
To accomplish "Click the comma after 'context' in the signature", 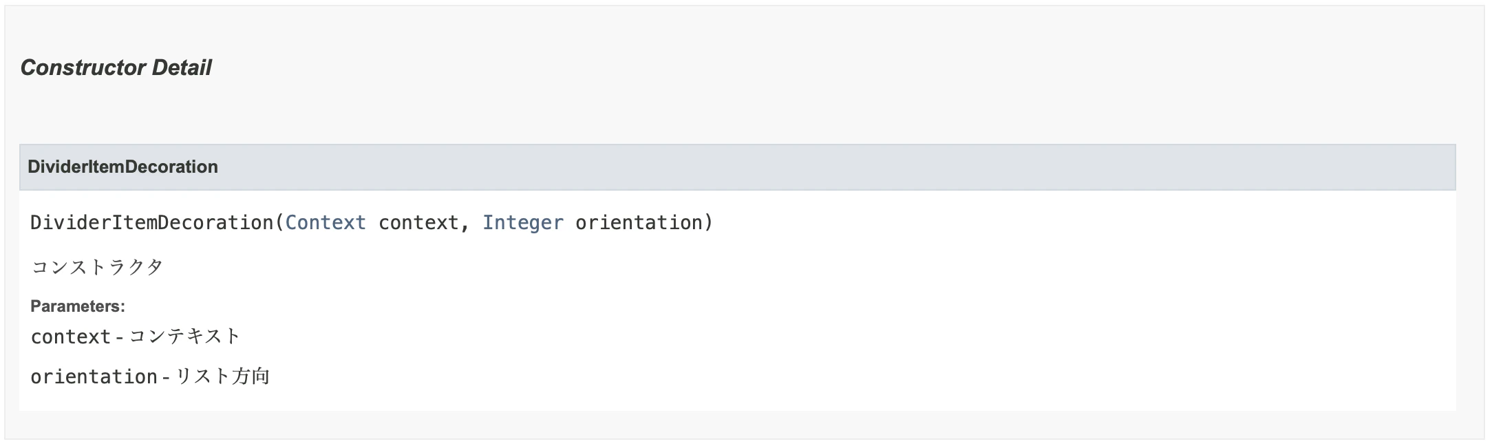I will tap(466, 225).
